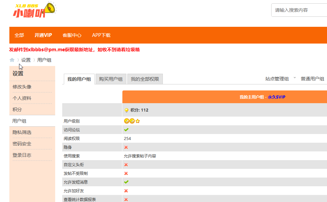
Task: Select 用户组 in the settings sidebar
Action: click(19, 121)
